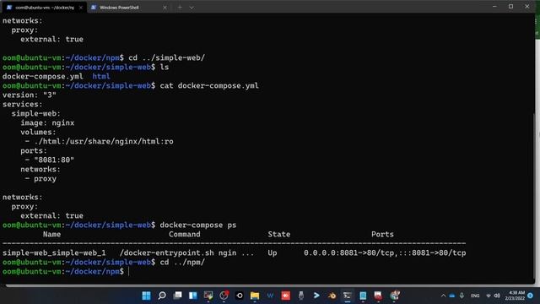Open network quick settings

(489, 296)
